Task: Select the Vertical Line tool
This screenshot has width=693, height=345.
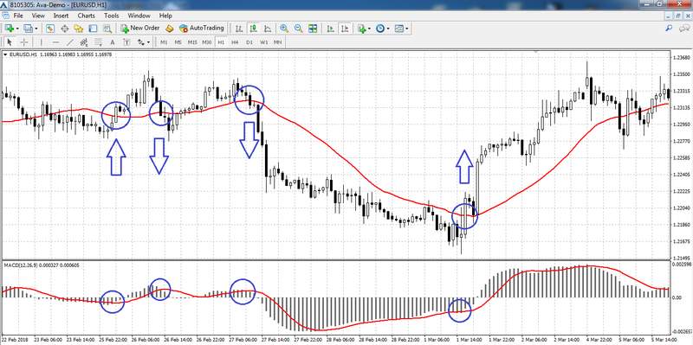Action: (x=42, y=42)
